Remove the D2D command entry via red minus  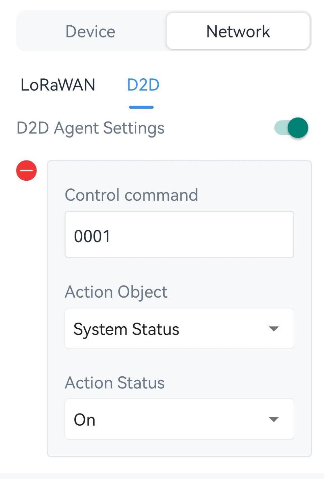26,171
